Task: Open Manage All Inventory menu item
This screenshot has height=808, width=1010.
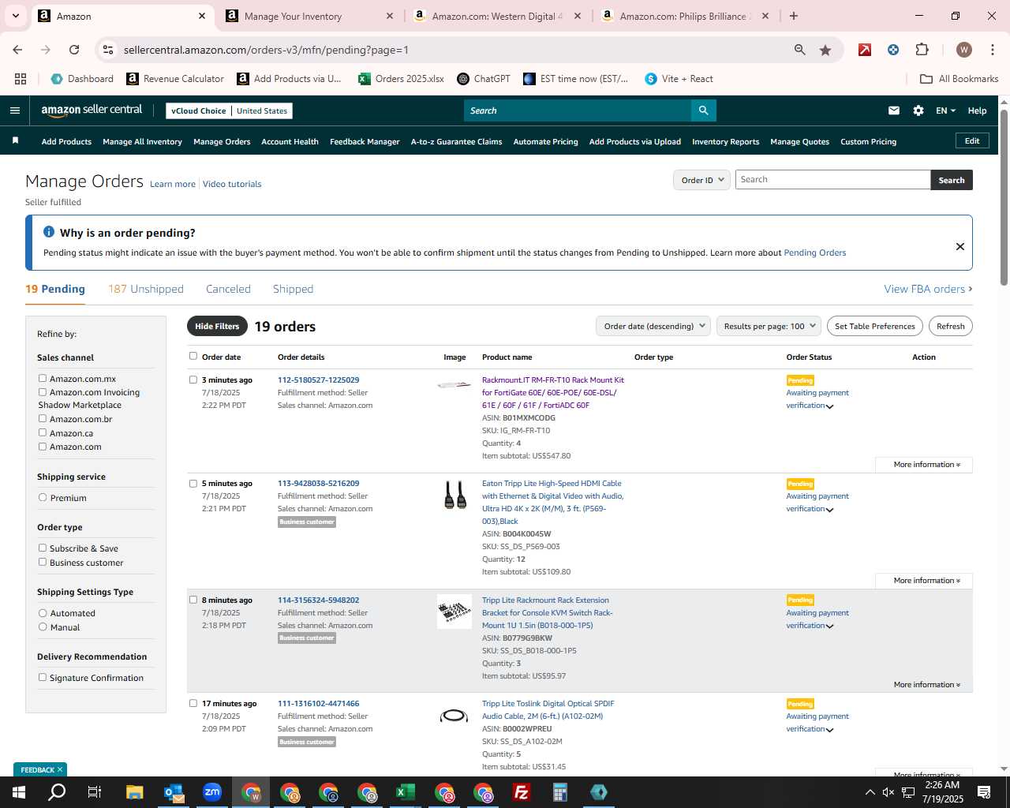Action: pos(142,142)
